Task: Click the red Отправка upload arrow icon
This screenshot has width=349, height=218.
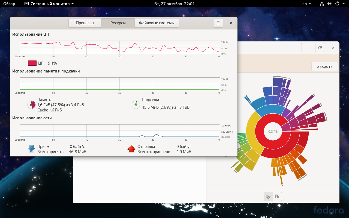Action: coord(131,149)
